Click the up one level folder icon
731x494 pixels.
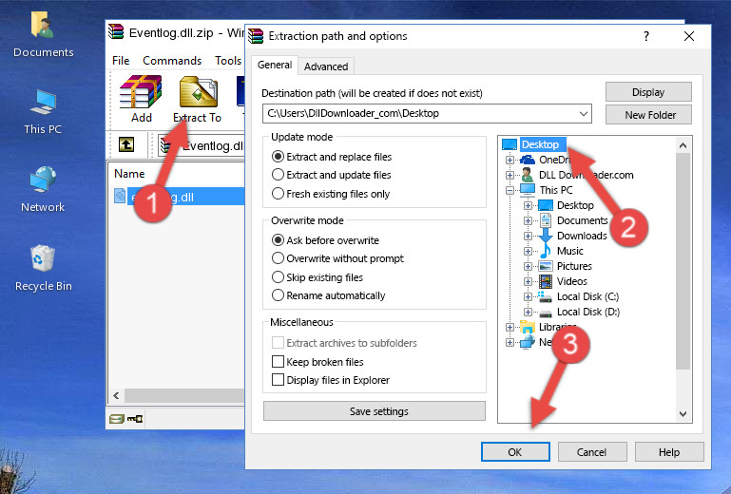coord(126,145)
